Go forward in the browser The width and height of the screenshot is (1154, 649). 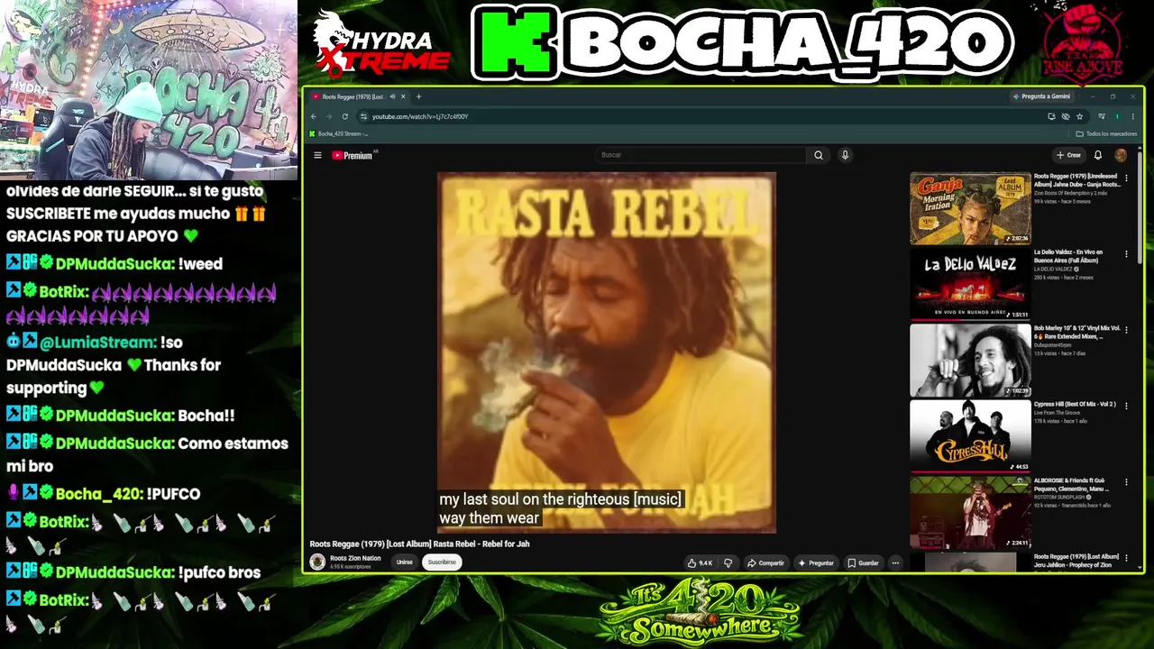pos(329,116)
